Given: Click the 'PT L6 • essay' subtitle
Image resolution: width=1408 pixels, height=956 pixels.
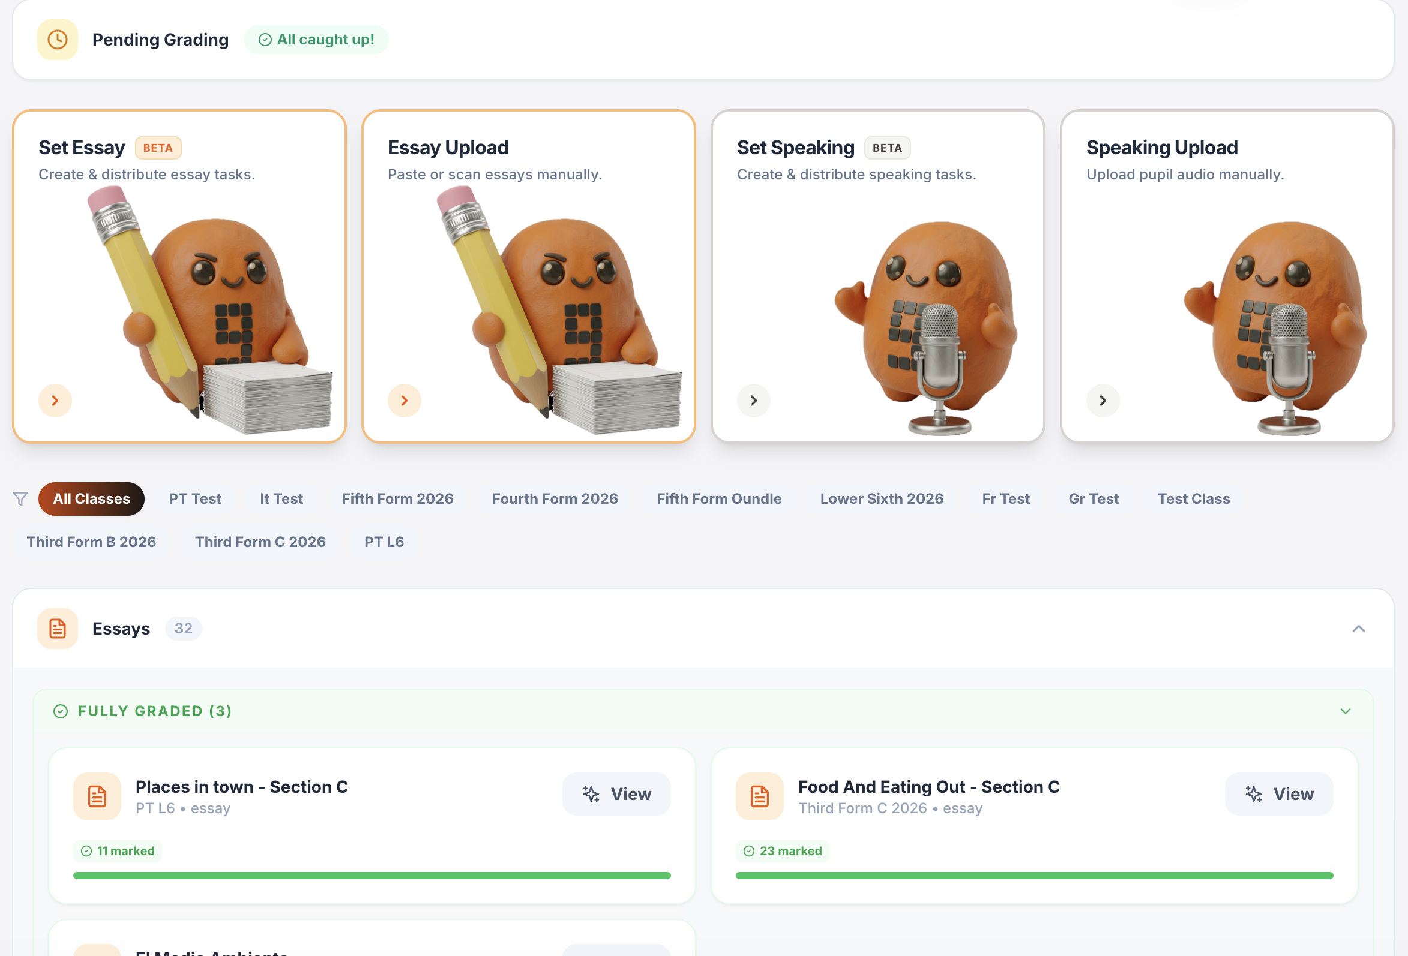Looking at the screenshot, I should (183, 809).
